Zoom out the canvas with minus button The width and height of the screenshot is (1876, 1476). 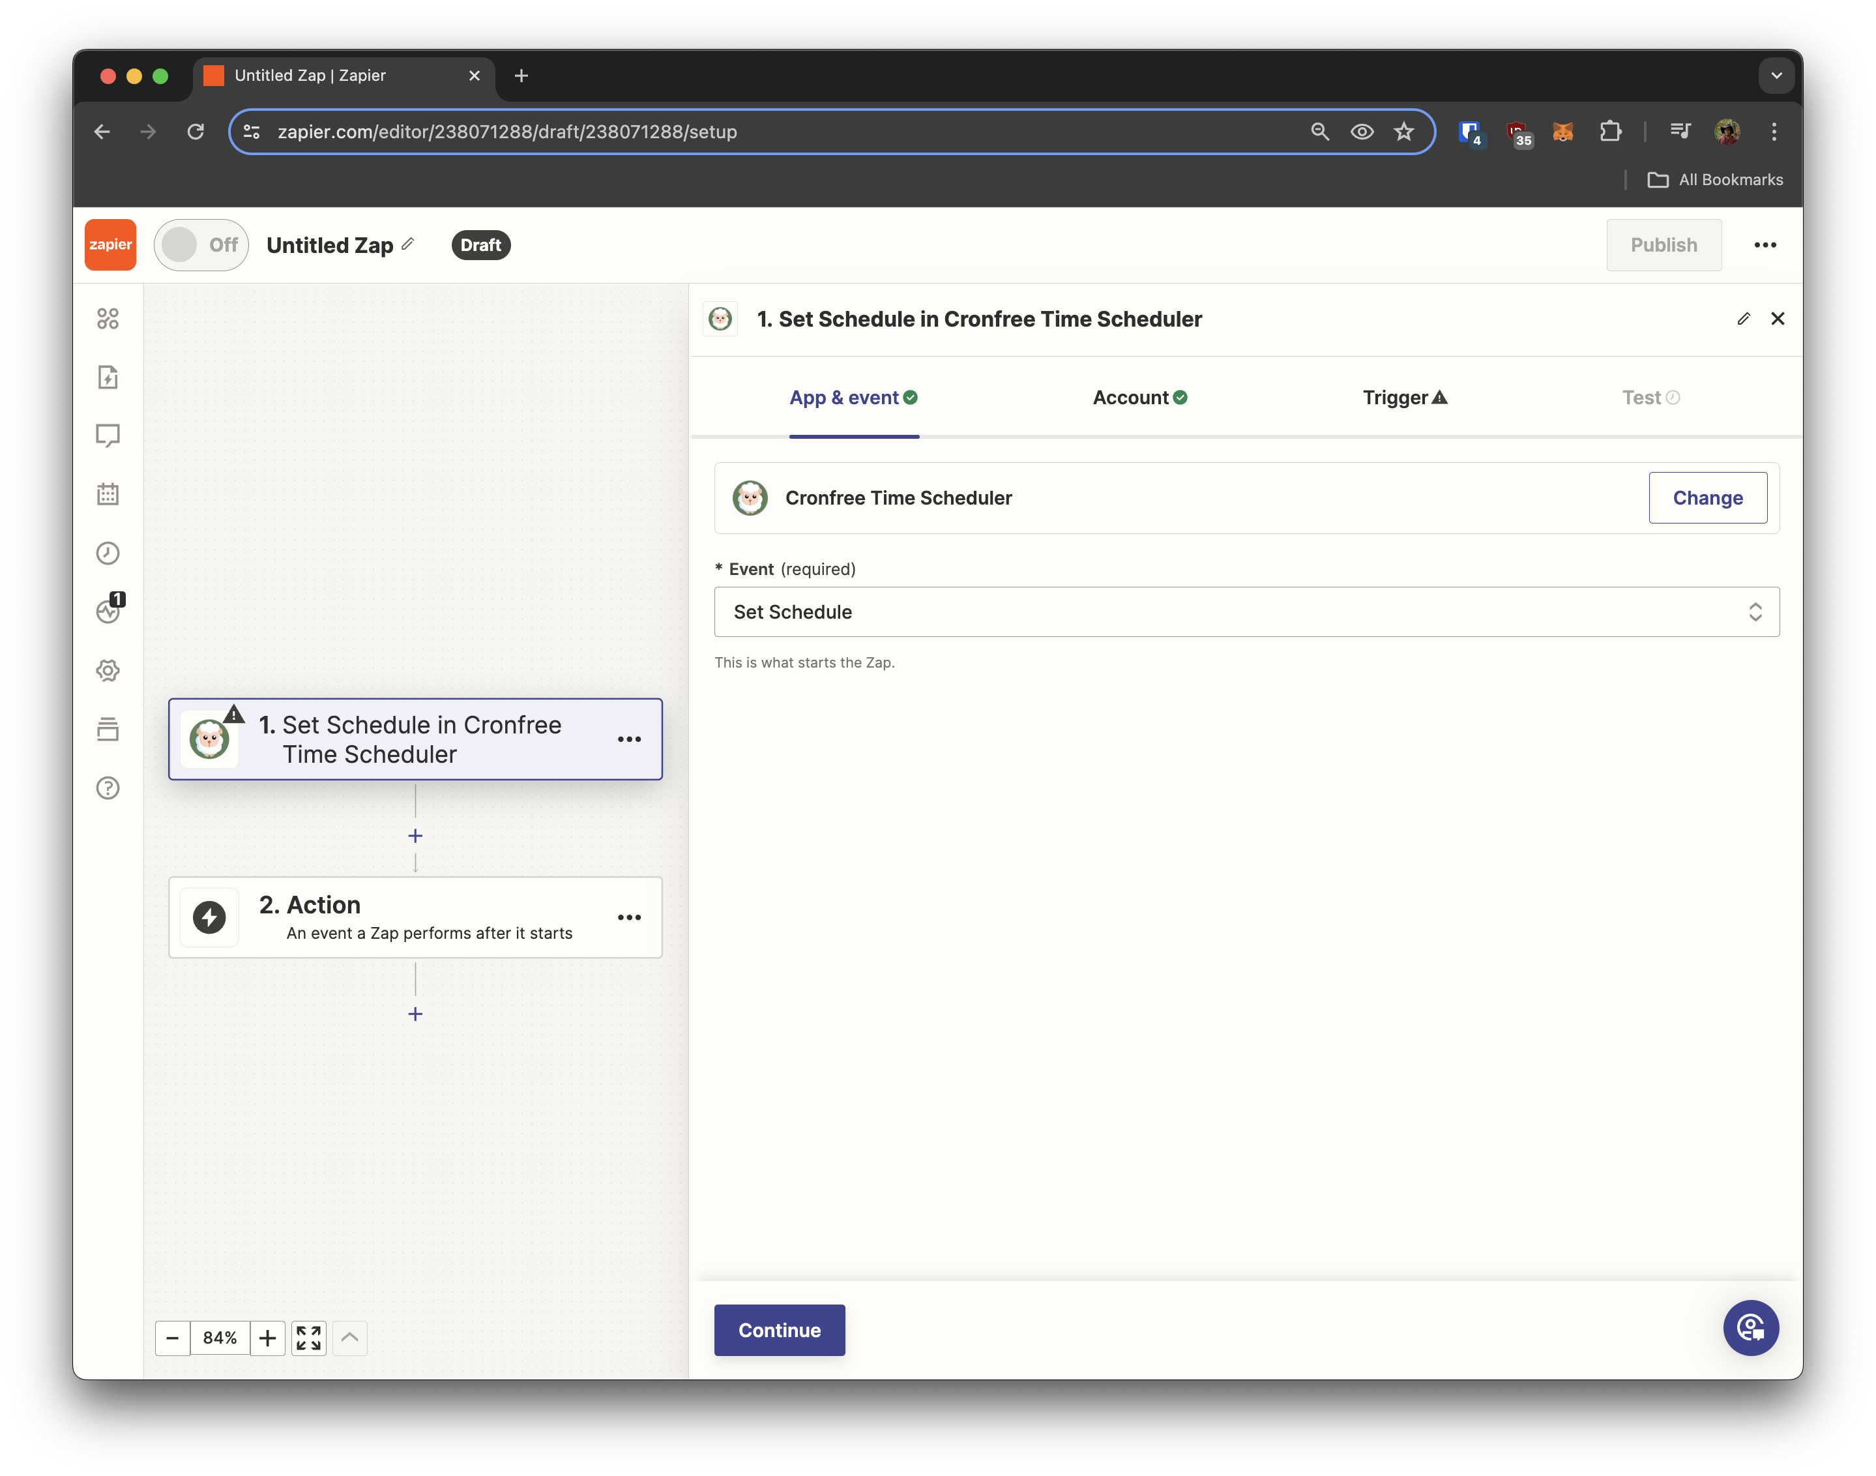point(173,1338)
